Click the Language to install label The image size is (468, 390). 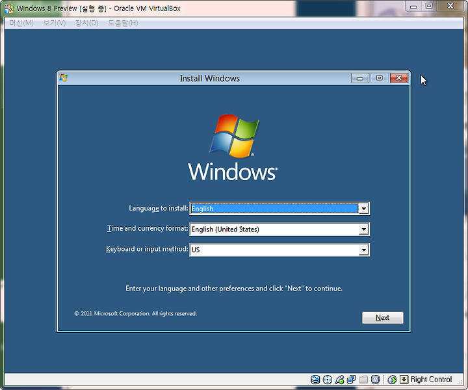coord(158,208)
